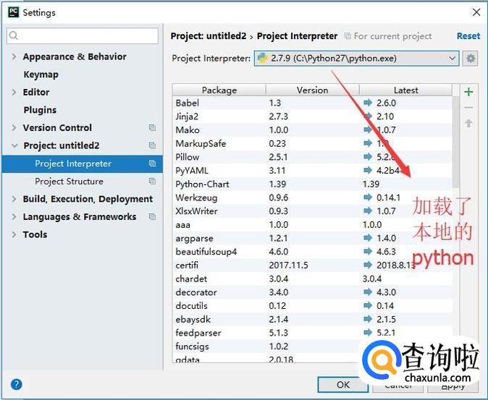Select the certifi package row
Screen dimensions: 488x400
tap(312, 265)
